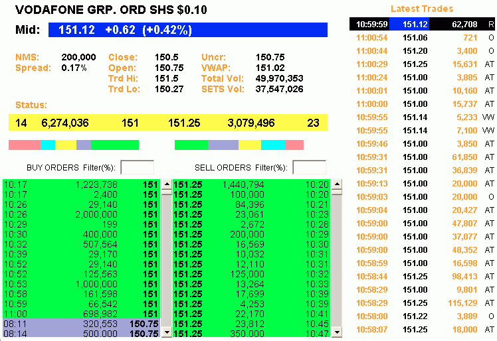Click the VODAFONE GRP. ORD SHS $0.10 title

pos(111,10)
